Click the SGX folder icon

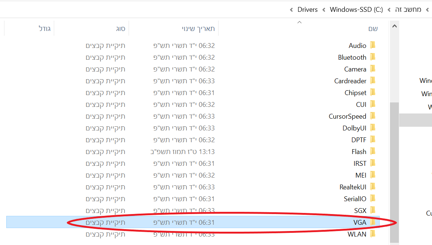click(373, 210)
